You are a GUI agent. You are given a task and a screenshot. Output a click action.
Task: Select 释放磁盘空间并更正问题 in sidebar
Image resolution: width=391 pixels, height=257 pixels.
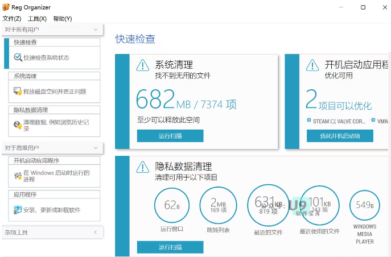[55, 92]
